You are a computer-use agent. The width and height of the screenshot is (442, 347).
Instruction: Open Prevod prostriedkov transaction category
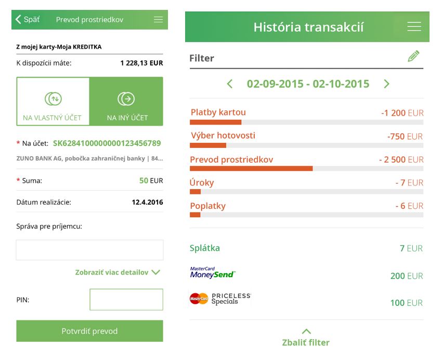(x=231, y=159)
